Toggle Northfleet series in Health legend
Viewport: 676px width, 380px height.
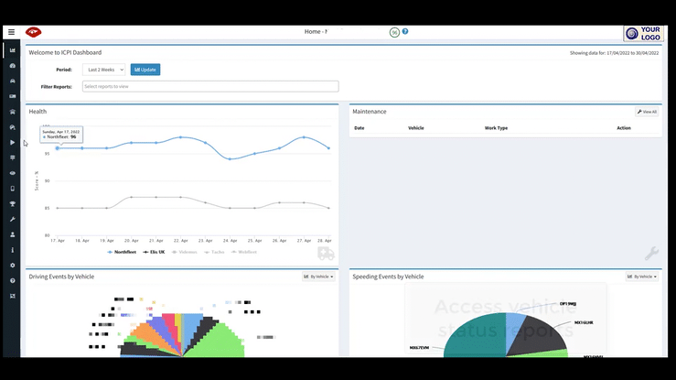pyautogui.click(x=122, y=252)
